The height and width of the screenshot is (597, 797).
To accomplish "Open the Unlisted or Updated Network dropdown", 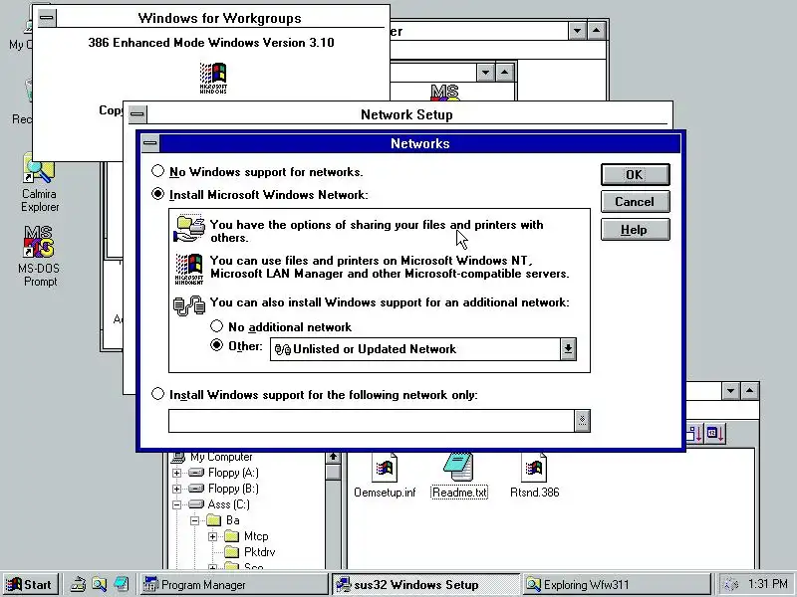I will coord(568,349).
